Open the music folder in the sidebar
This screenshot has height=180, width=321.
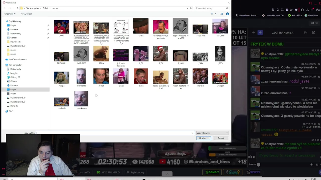tap(13, 54)
